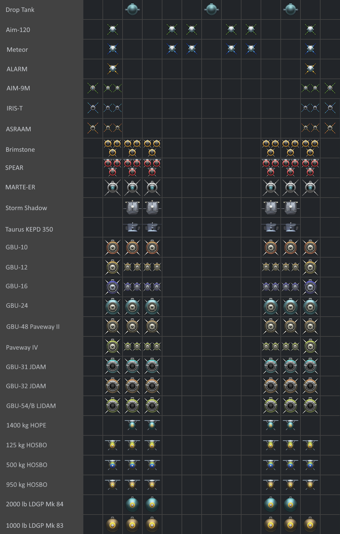Click the ALARM row label
Screen dimensions: 340x534
click(17, 69)
